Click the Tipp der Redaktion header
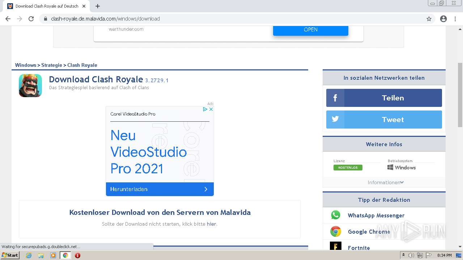The width and height of the screenshot is (463, 260). (x=384, y=200)
